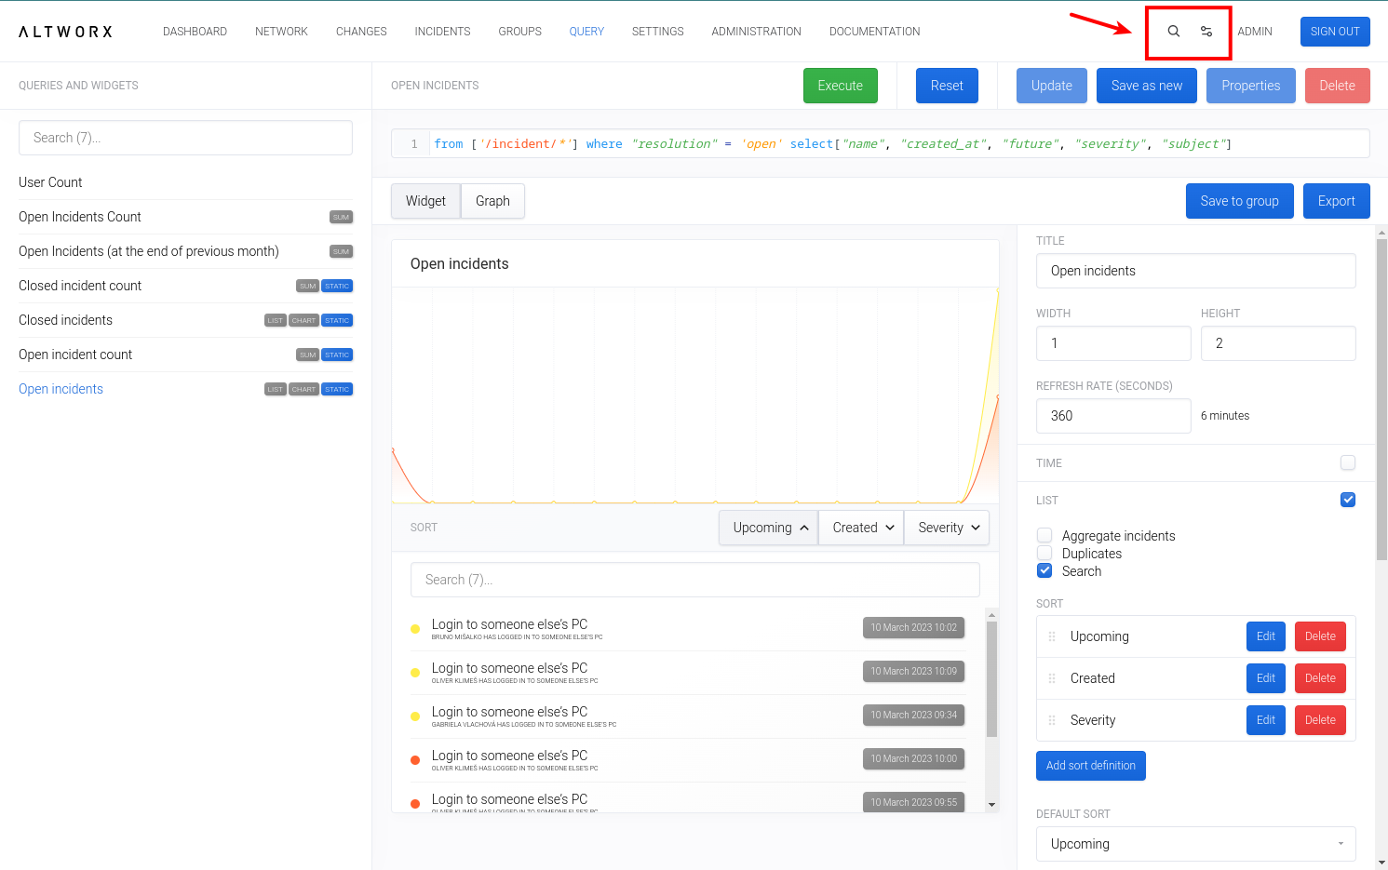The width and height of the screenshot is (1388, 870).
Task: Grab the drag handle beside Upcoming sort
Action: pyautogui.click(x=1052, y=636)
